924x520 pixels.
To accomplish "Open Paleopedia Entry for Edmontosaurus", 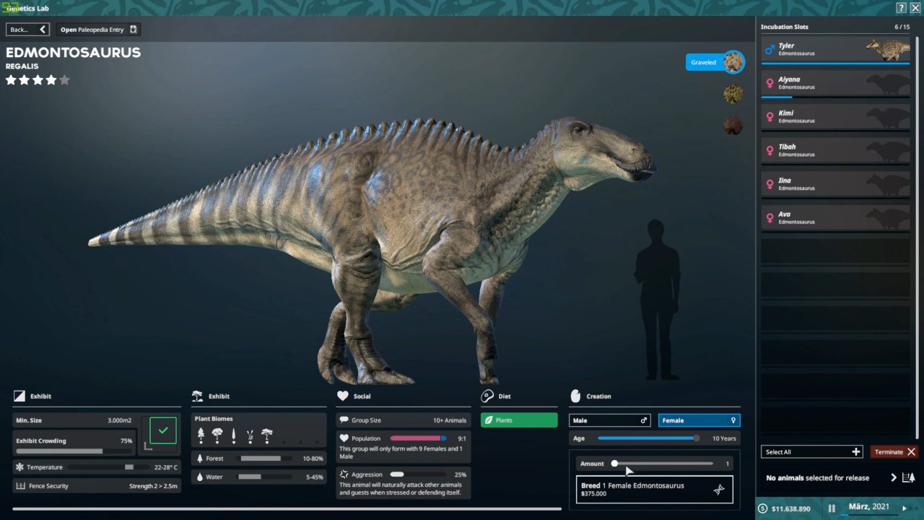I will click(x=98, y=30).
